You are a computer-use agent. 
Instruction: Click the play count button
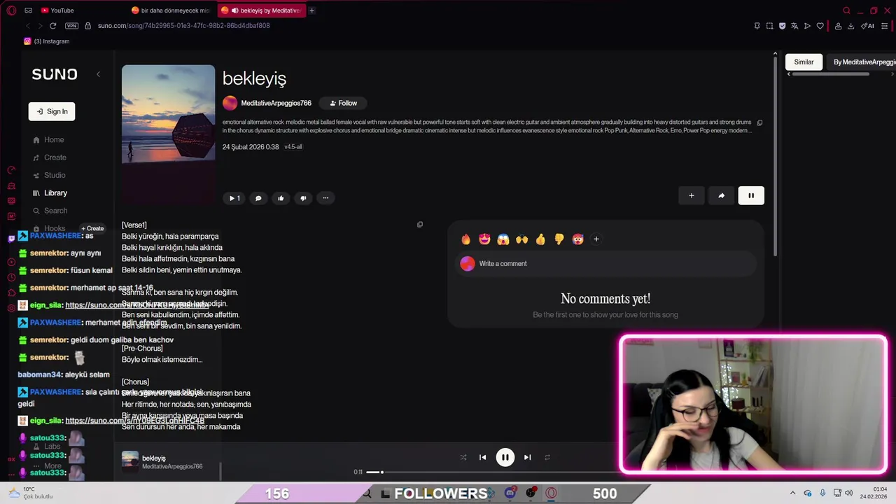coord(234,198)
